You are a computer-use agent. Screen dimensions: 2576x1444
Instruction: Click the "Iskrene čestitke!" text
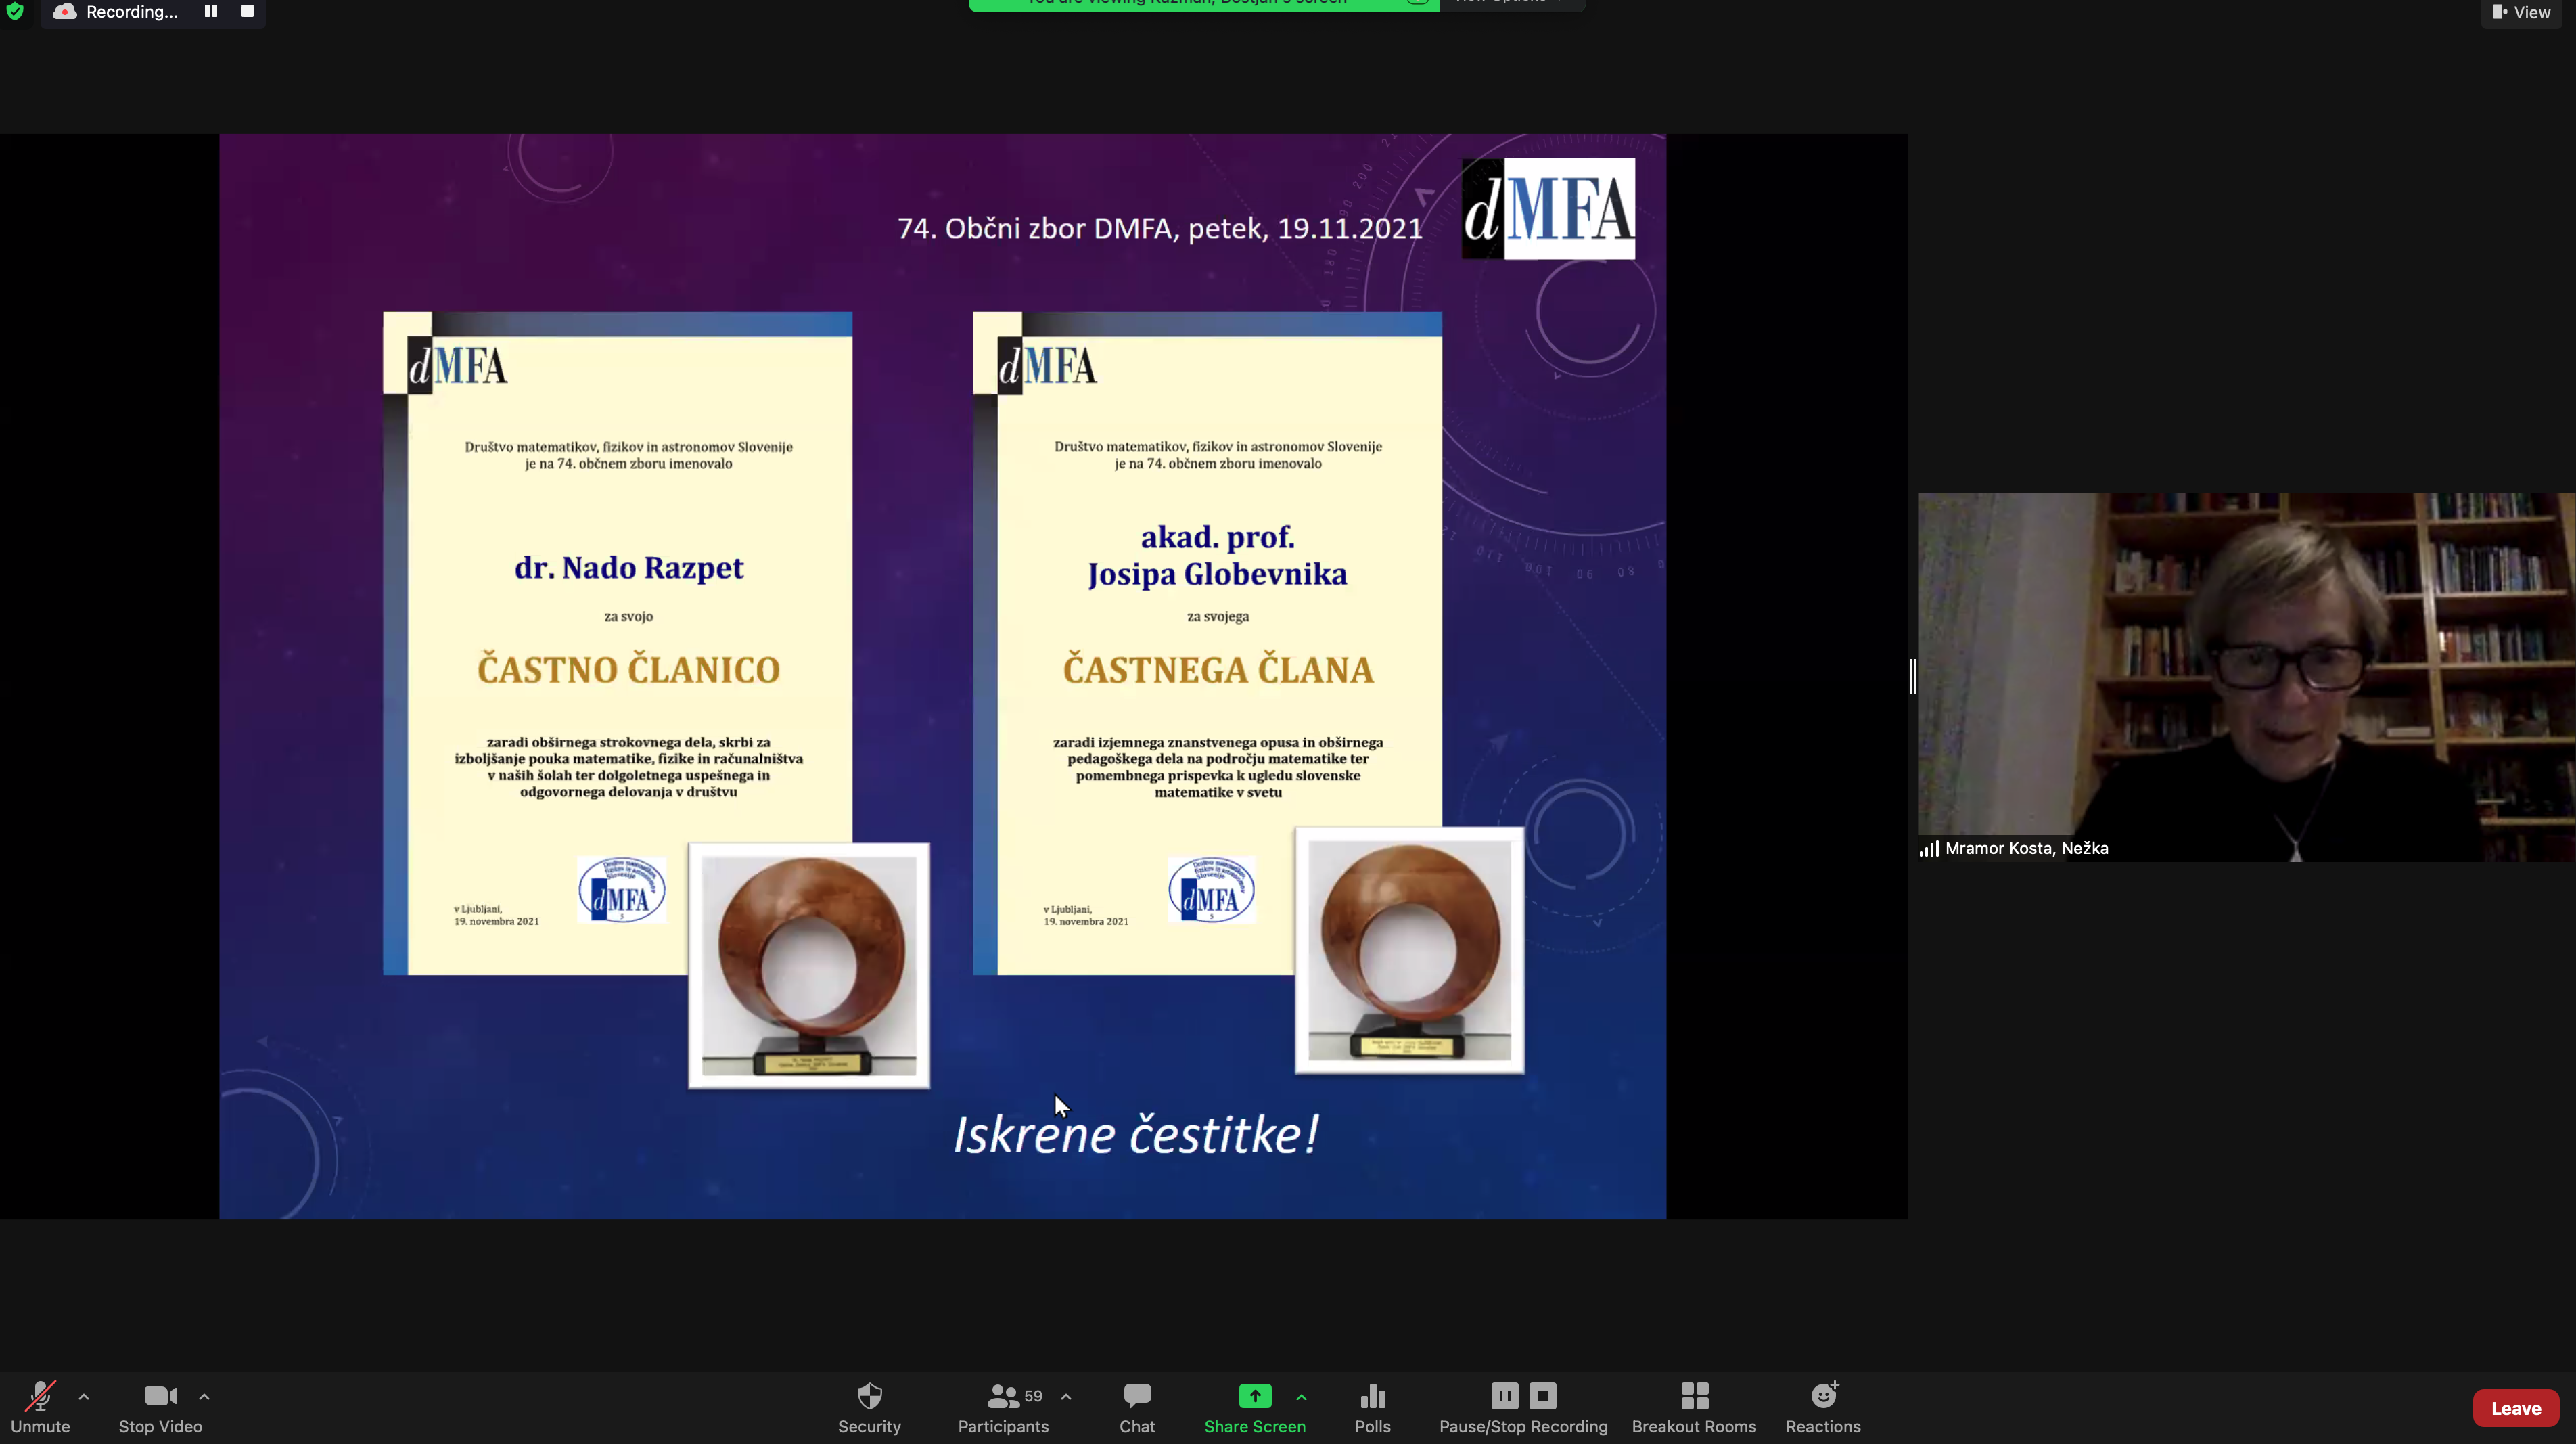[1136, 1135]
